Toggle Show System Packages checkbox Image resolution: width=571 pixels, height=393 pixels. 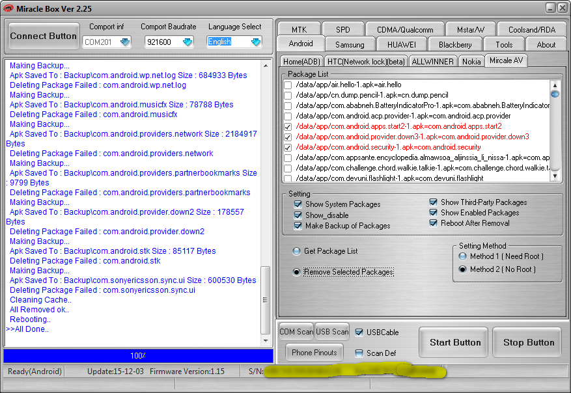point(298,204)
